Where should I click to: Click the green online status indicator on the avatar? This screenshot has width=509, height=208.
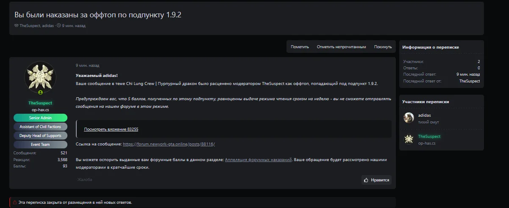40,93
